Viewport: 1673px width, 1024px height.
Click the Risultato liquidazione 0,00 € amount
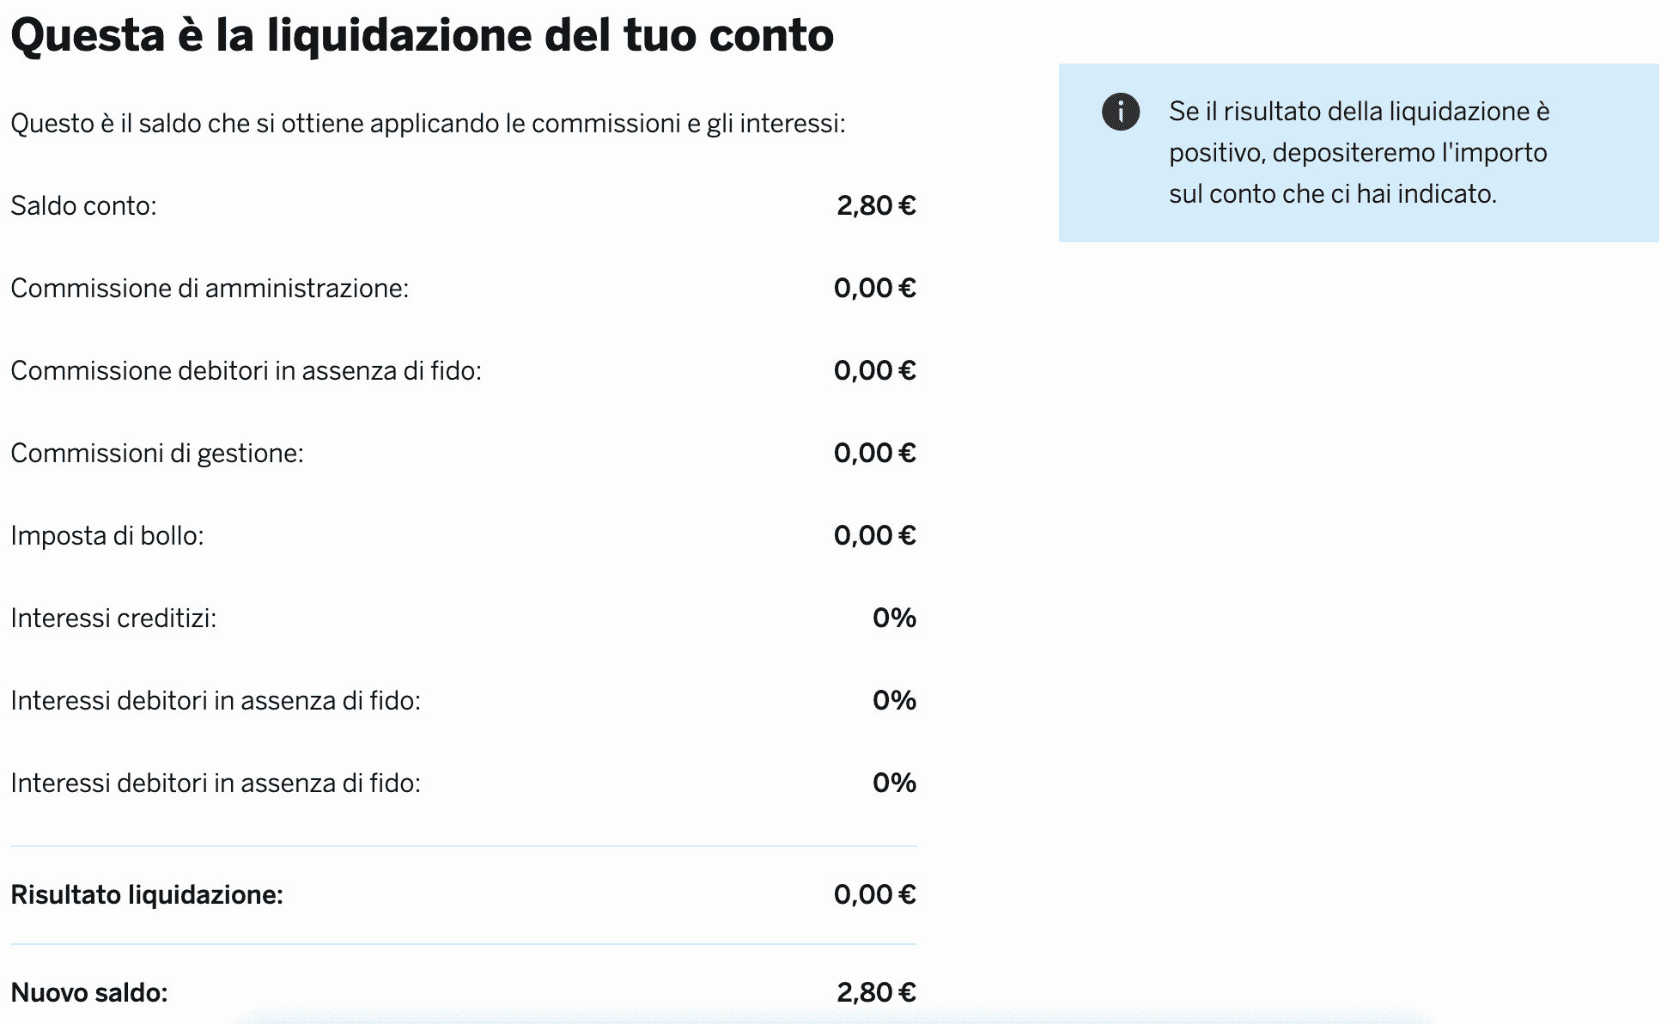coord(874,895)
